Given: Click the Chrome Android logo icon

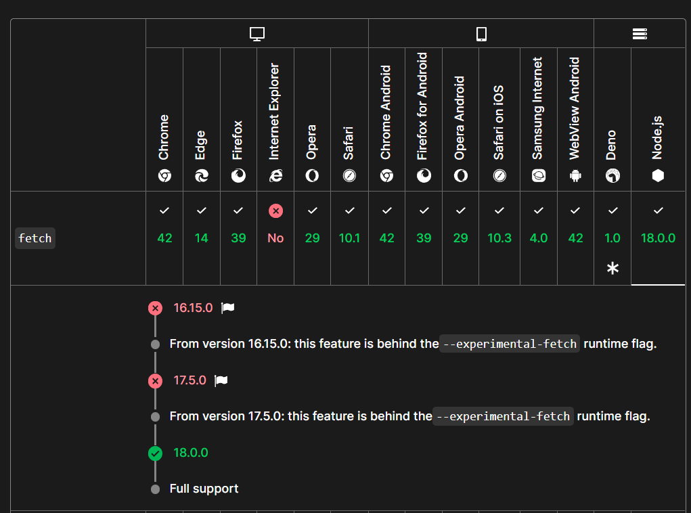Looking at the screenshot, I should [x=386, y=176].
